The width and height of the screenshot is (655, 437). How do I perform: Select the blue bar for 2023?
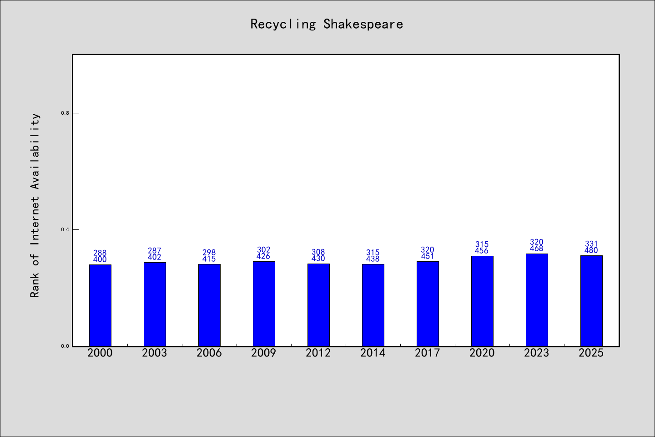(x=537, y=300)
